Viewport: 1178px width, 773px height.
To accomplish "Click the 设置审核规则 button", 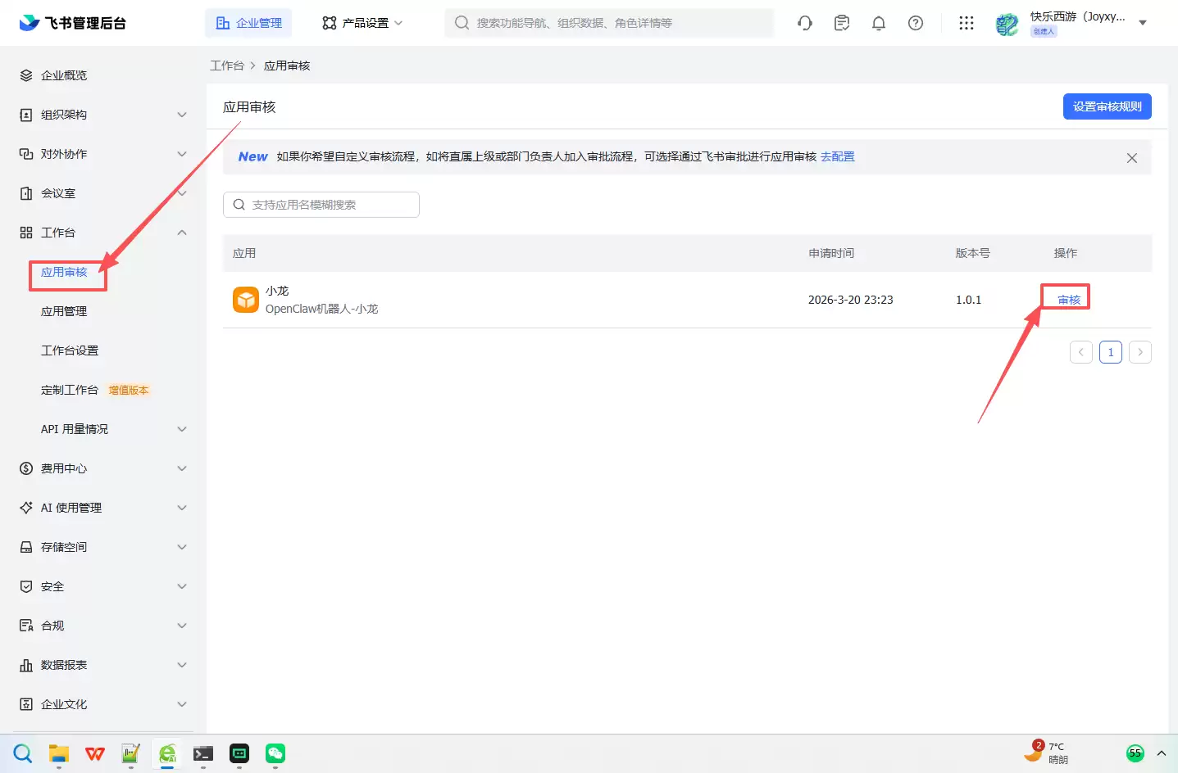I will point(1107,106).
